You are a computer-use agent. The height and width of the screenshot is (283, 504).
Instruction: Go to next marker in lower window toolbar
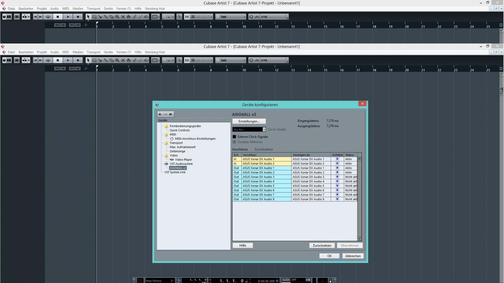[x=40, y=60]
